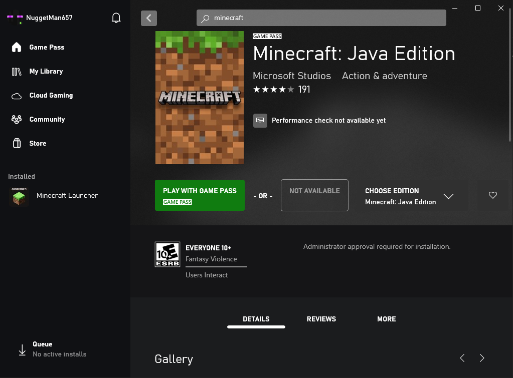Open Cloud Gaming section

click(51, 95)
